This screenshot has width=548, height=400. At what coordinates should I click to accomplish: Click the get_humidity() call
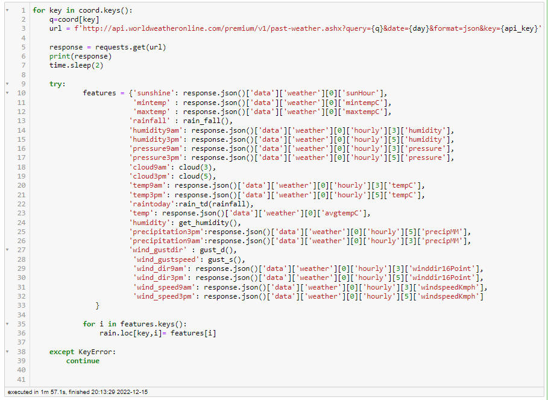208,223
